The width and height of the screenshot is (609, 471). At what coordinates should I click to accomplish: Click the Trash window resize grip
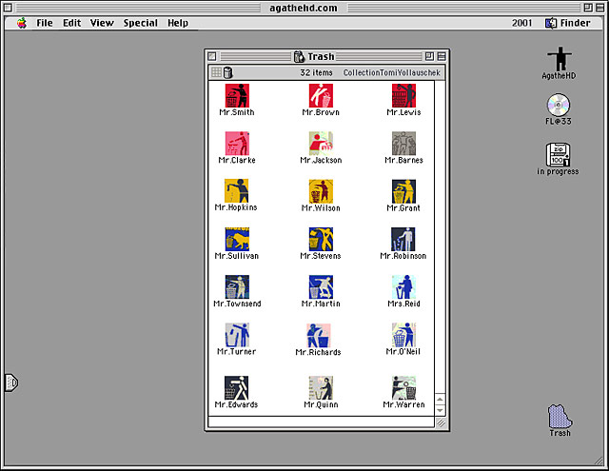pyautogui.click(x=441, y=422)
